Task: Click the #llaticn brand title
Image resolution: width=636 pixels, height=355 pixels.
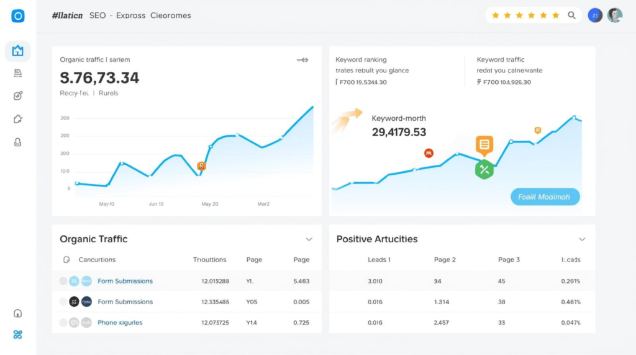Action: (67, 15)
